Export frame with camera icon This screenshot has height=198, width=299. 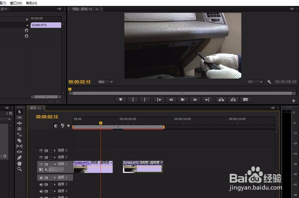pos(245,100)
